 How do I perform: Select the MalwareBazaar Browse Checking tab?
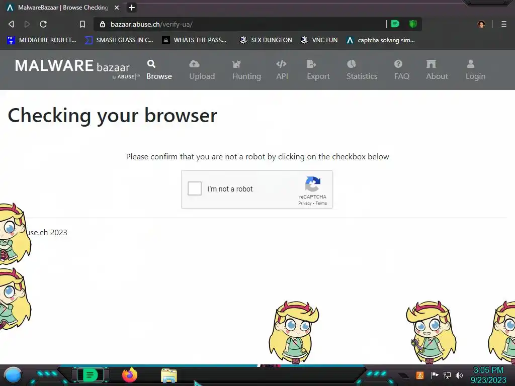(62, 8)
